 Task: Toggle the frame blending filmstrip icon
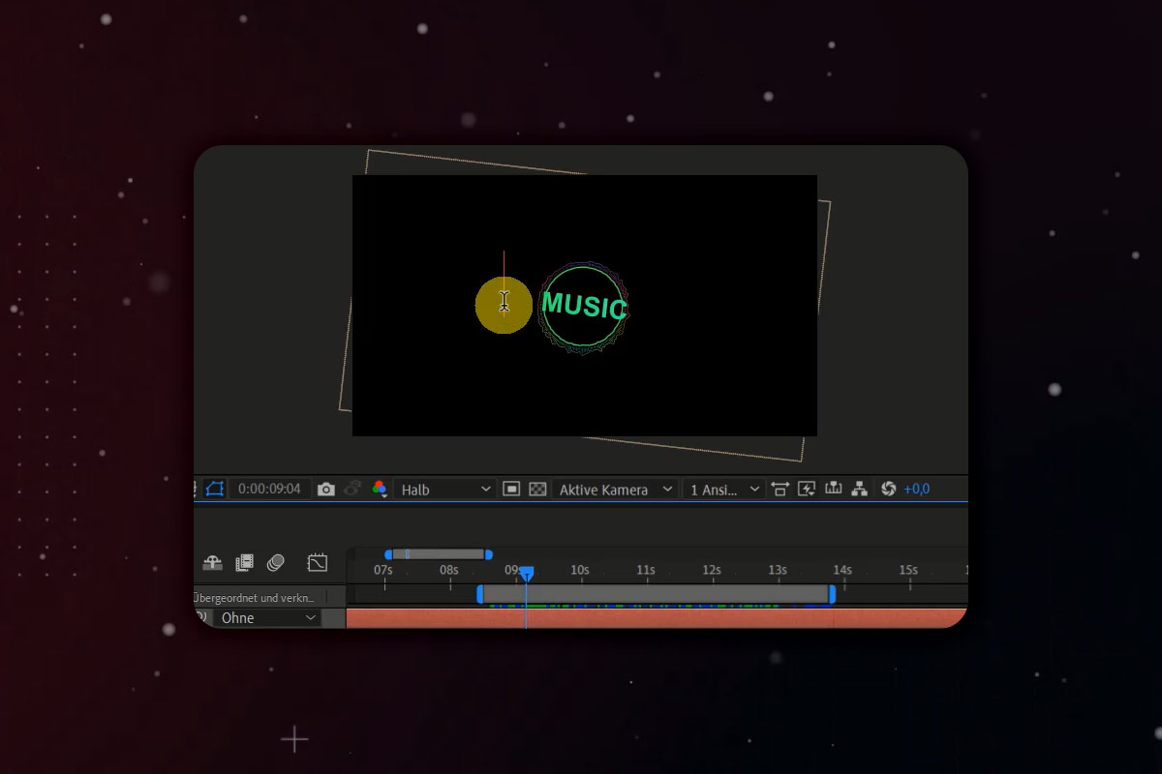point(244,562)
